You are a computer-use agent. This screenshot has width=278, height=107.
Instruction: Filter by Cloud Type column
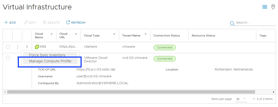(114, 34)
